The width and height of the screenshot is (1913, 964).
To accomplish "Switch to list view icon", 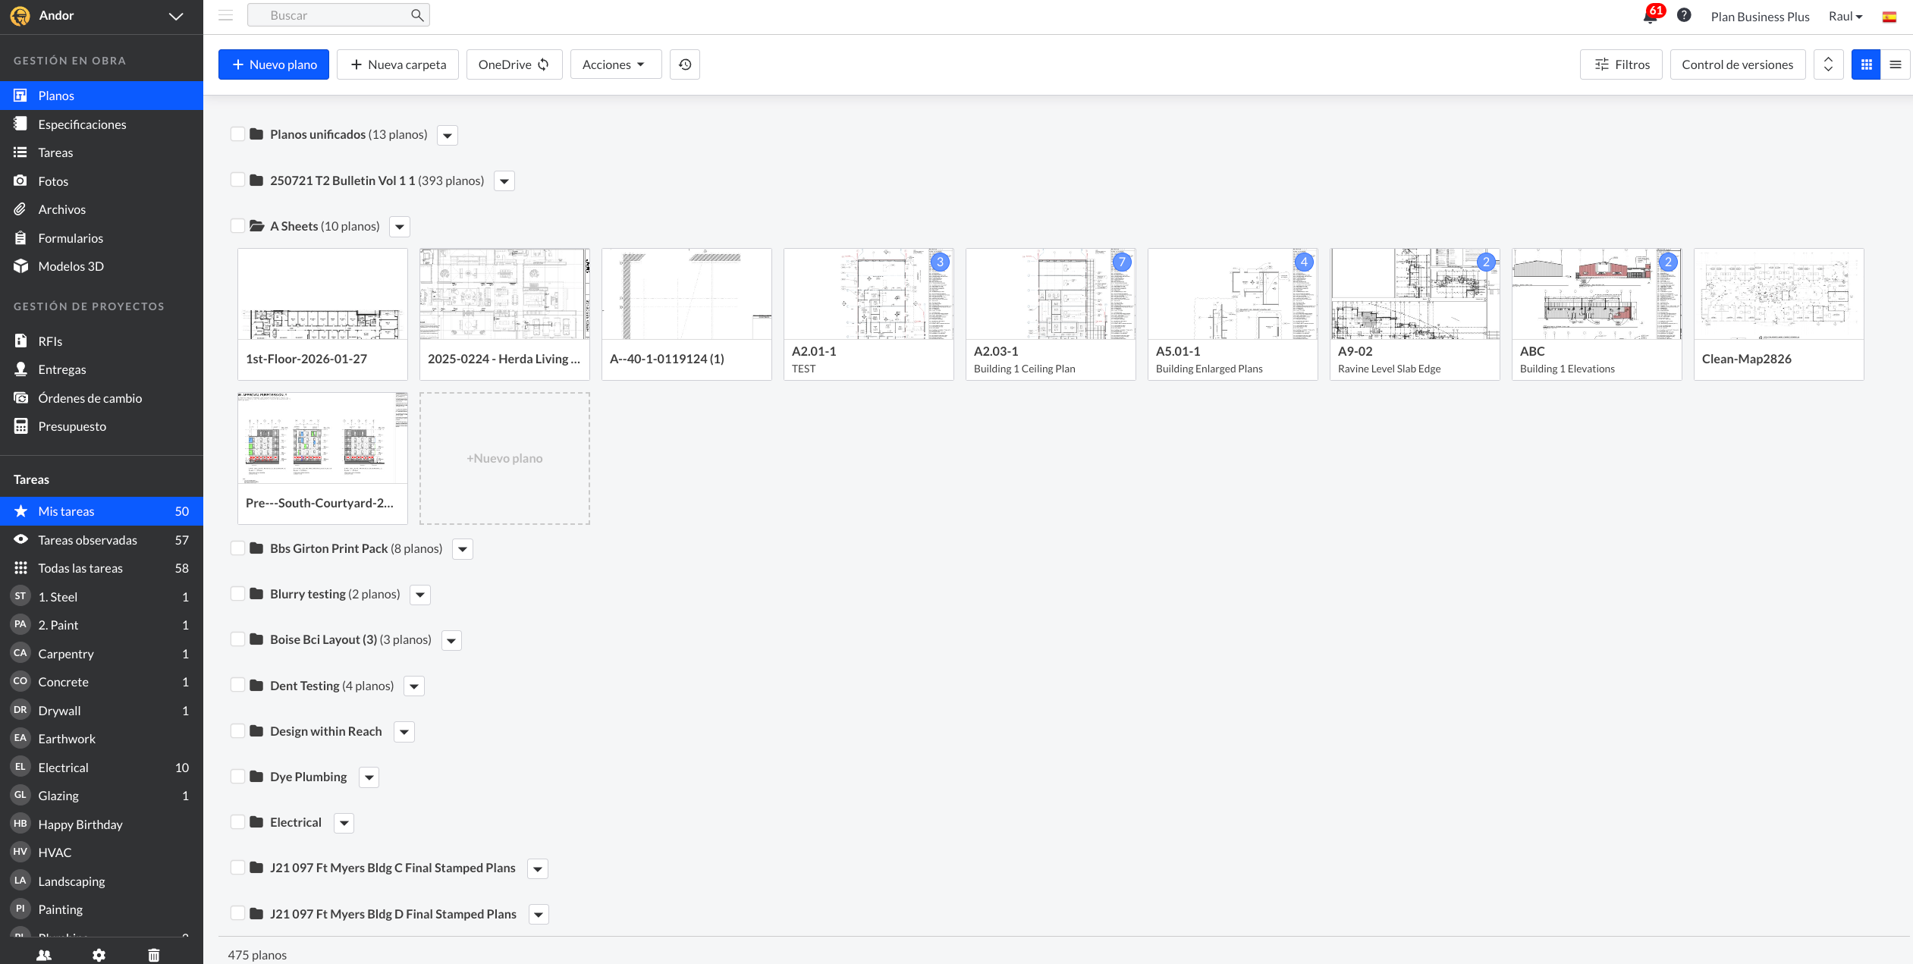I will tap(1895, 64).
